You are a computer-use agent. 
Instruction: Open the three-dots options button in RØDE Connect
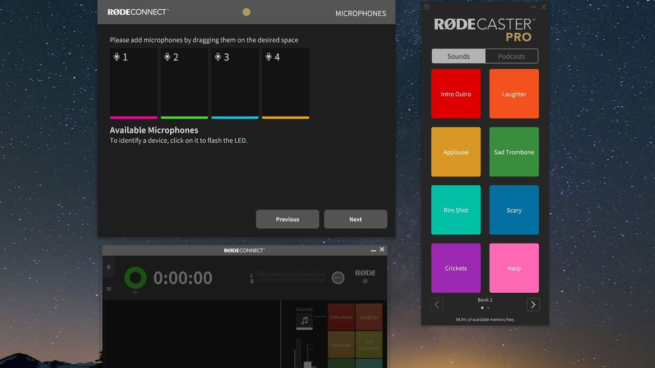coord(338,277)
